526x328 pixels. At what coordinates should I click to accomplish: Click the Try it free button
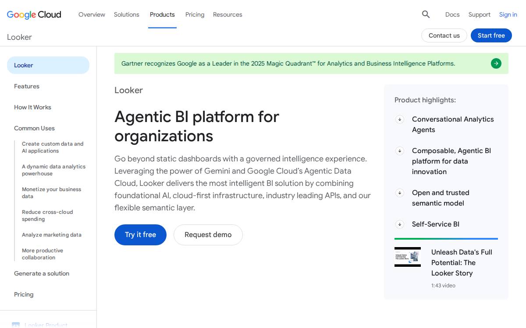[140, 235]
